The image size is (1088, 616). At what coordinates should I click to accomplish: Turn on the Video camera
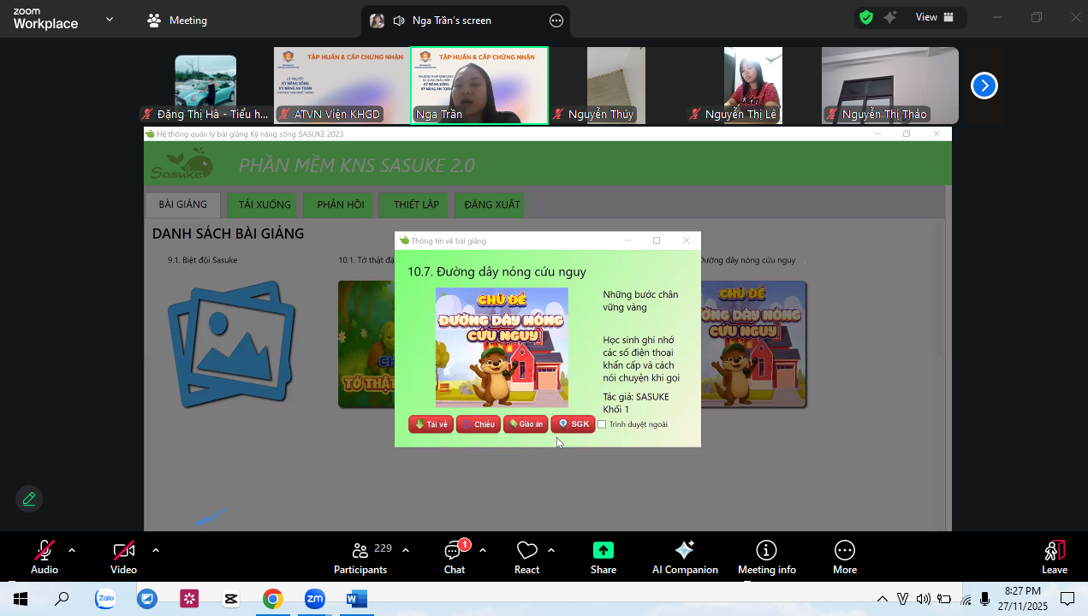pos(123,556)
